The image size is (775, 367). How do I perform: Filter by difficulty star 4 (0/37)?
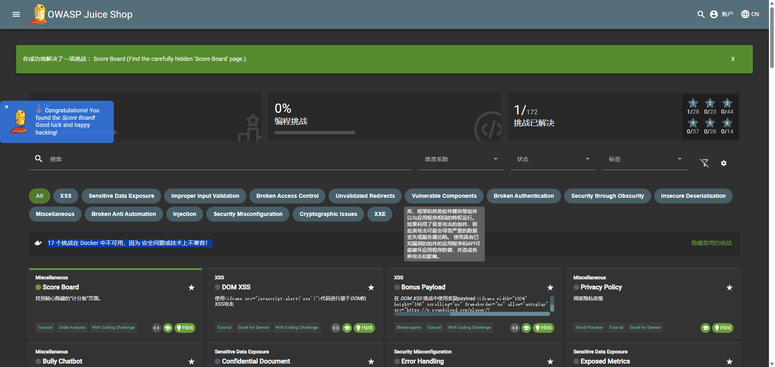pos(693,126)
